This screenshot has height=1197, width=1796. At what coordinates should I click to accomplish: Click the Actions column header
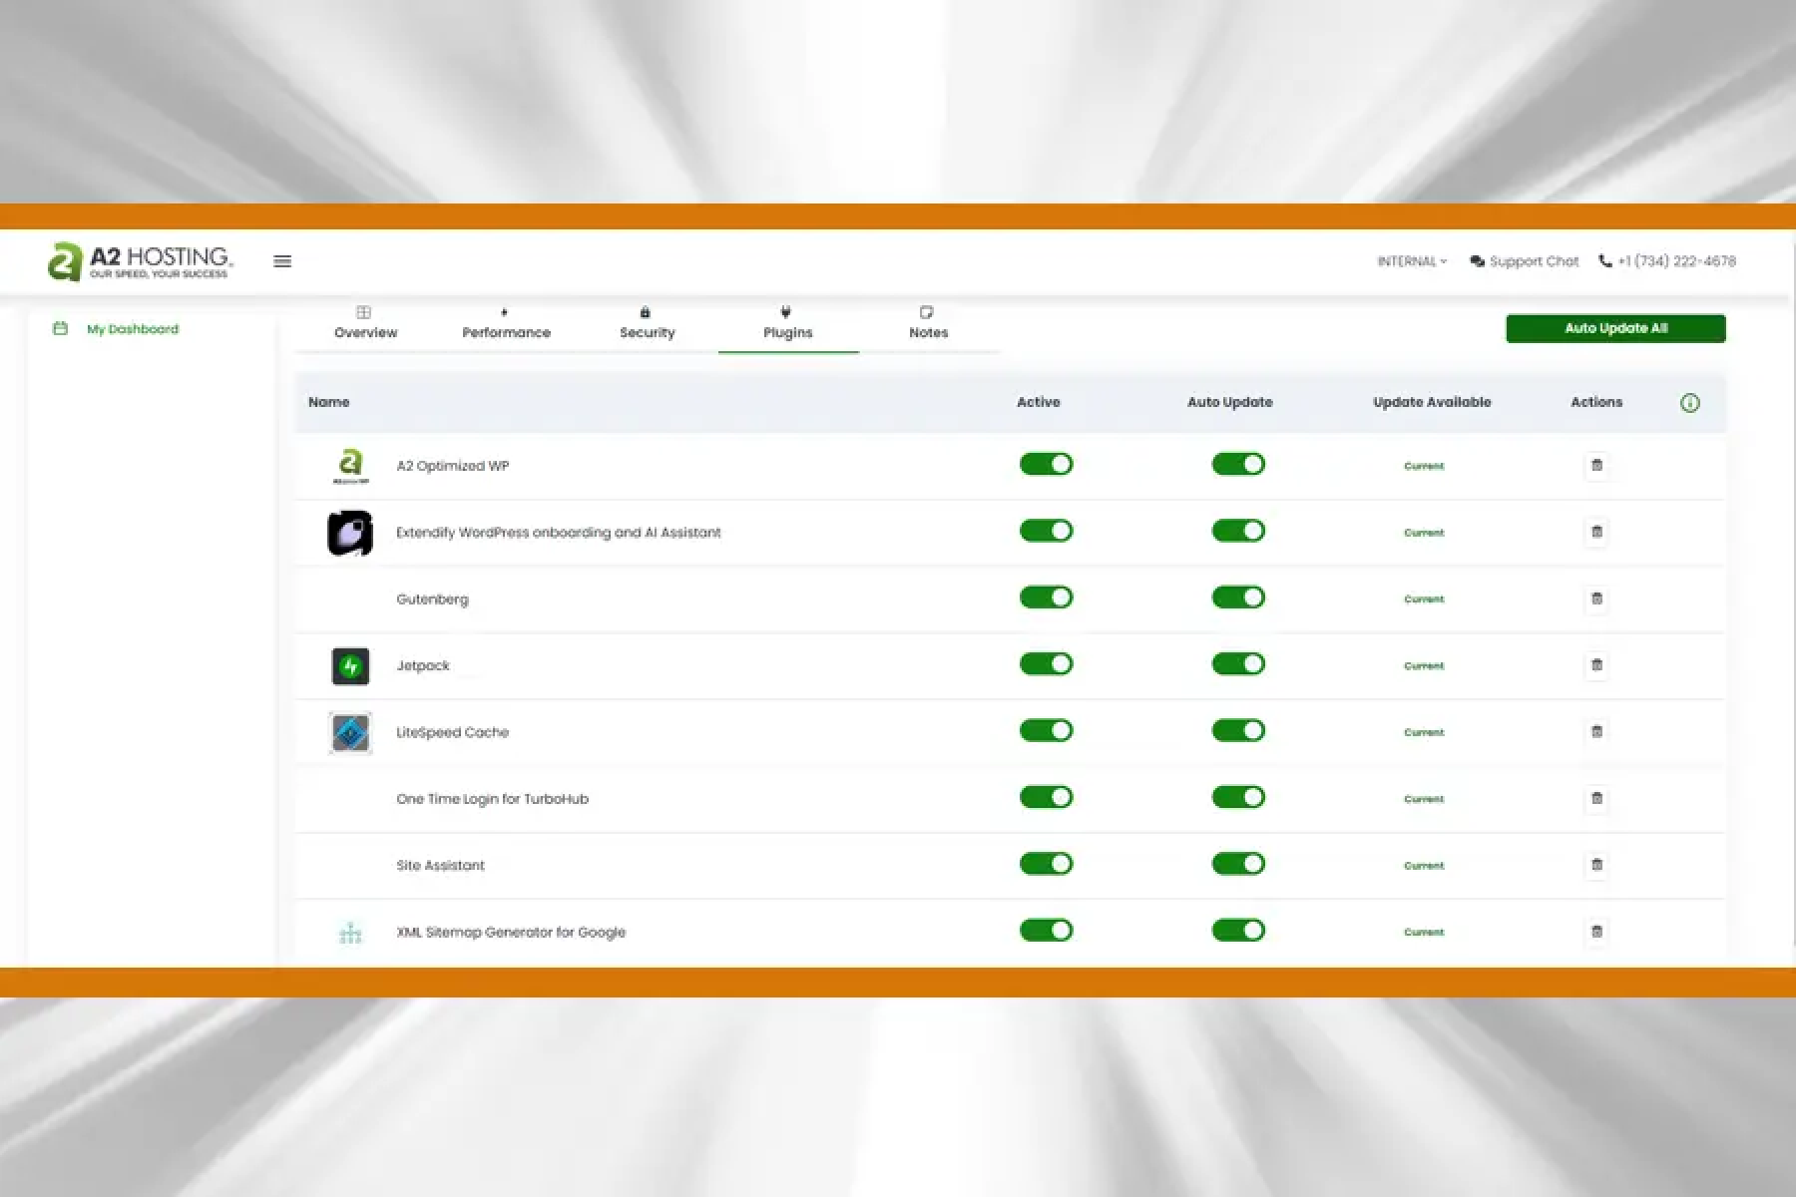pyautogui.click(x=1596, y=402)
